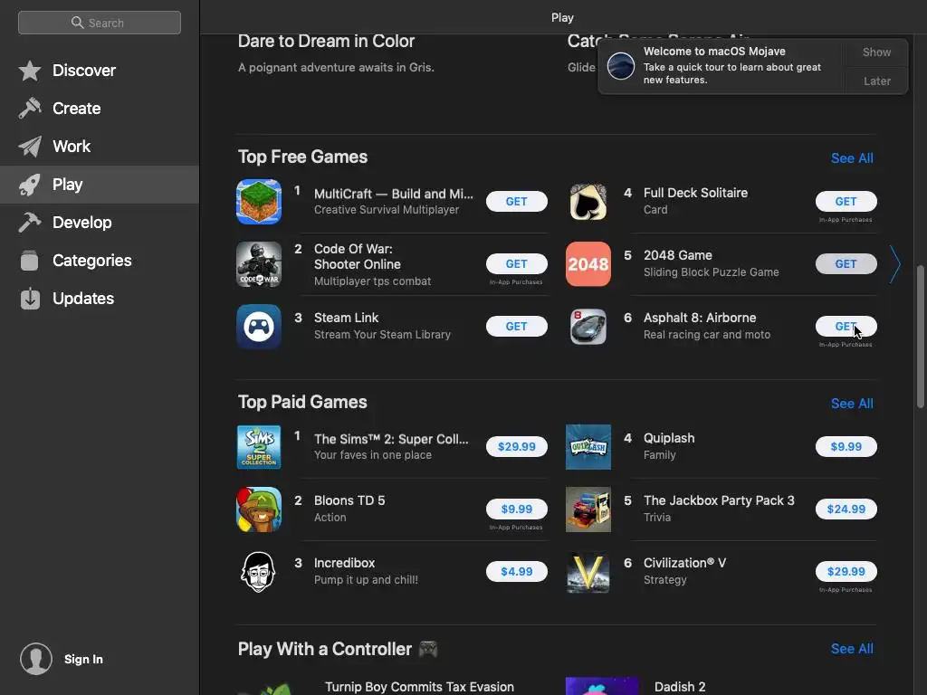Open the 2048 Game app icon
This screenshot has width=927, height=695.
tap(588, 264)
